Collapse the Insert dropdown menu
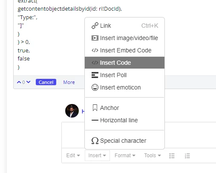 [x=97, y=156]
